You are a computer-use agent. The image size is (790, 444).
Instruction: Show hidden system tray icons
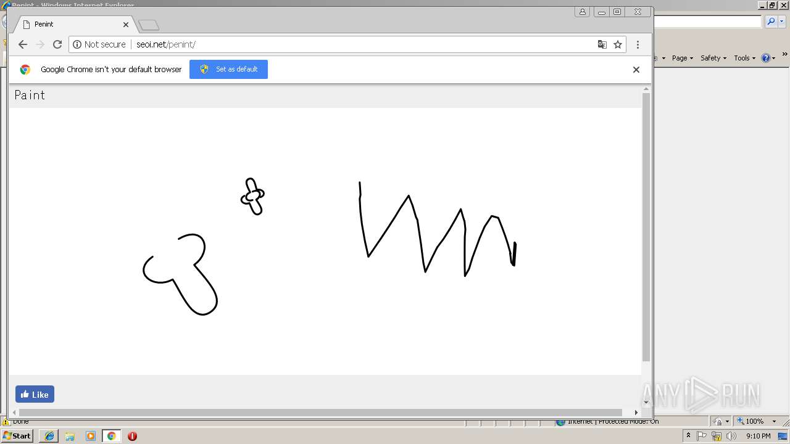[688, 436]
